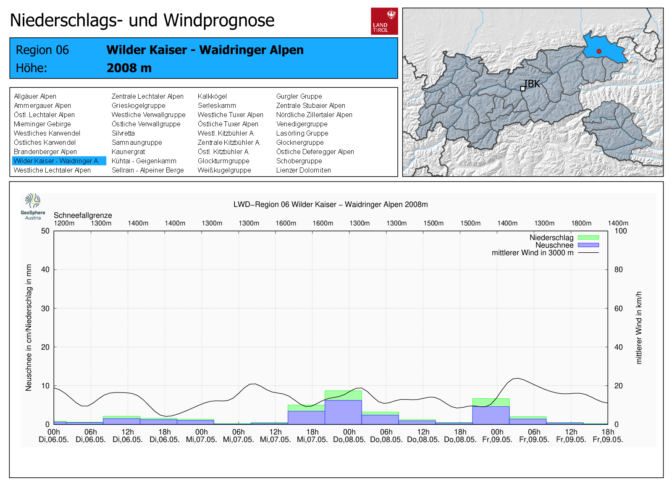
Task: Select Allgäuer Alpen region
Action: pyautogui.click(x=35, y=97)
